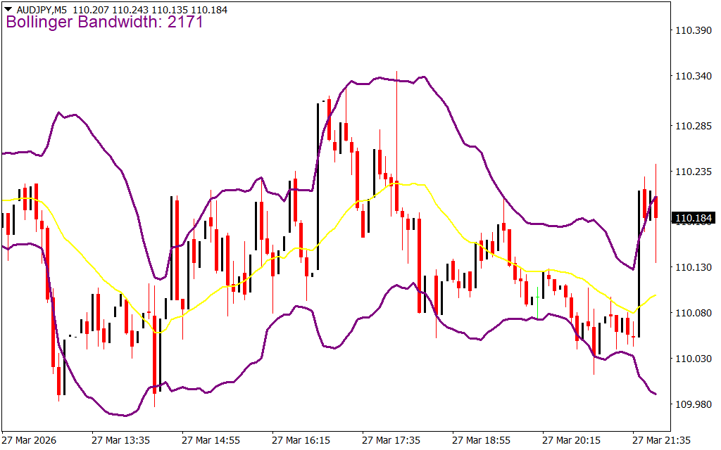721x450 pixels.
Task: Click the 27 Mar 16:15 time label
Action: 301,440
